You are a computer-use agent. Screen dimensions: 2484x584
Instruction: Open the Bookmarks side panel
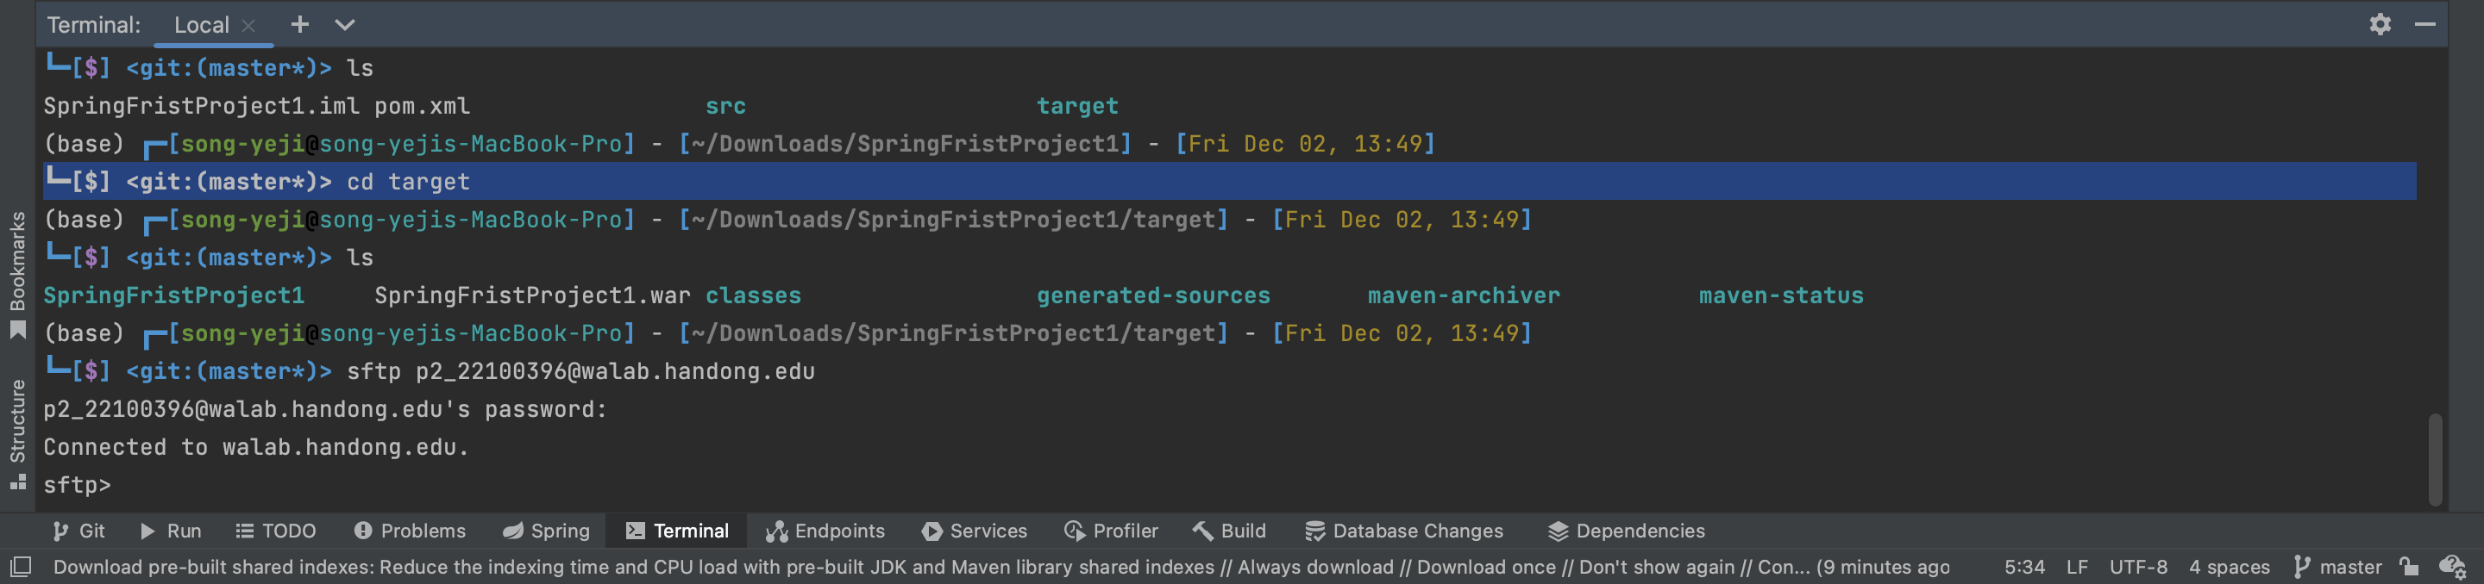click(x=17, y=276)
